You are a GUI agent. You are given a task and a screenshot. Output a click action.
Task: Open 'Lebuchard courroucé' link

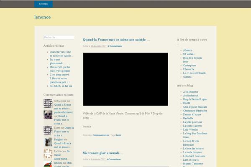(194, 156)
